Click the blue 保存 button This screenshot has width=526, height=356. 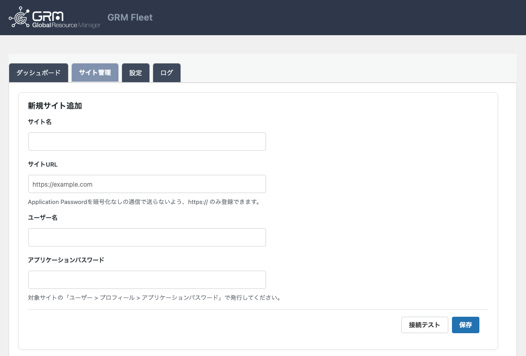pyautogui.click(x=465, y=325)
